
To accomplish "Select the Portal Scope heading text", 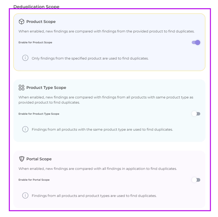I will (x=39, y=159).
